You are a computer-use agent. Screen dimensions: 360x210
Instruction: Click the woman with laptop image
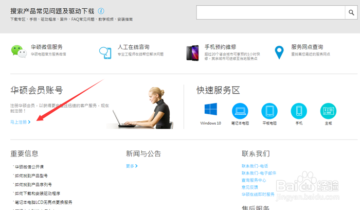[x=140, y=108]
